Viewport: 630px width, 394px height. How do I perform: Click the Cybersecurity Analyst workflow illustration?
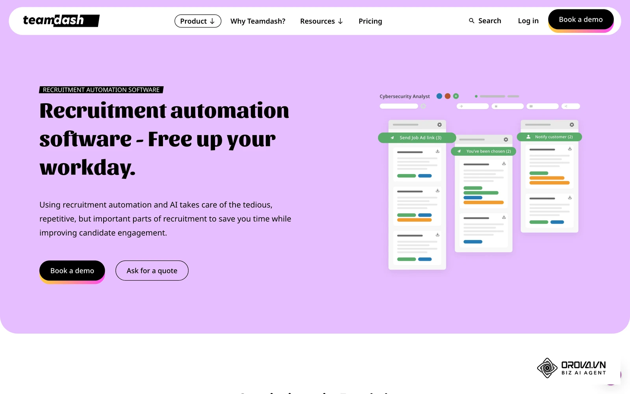point(480,181)
